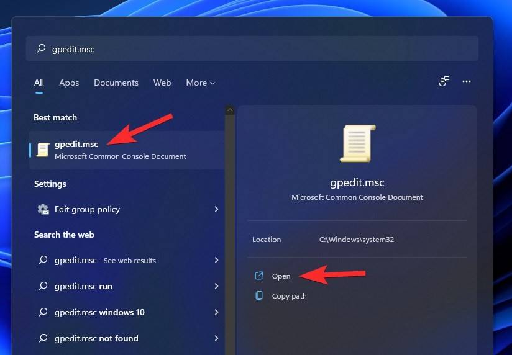512x355 pixels.
Task: Click the large scroll document icon in preview pane
Action: pyautogui.click(x=357, y=143)
